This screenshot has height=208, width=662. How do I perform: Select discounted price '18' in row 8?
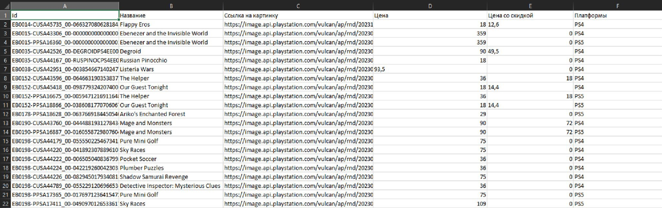tap(530, 78)
